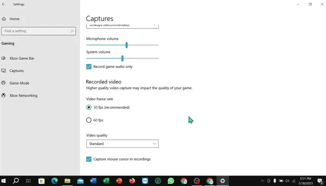This screenshot has height=186, width=326.
Task: Open taskbar Search
Action: coord(16,181)
